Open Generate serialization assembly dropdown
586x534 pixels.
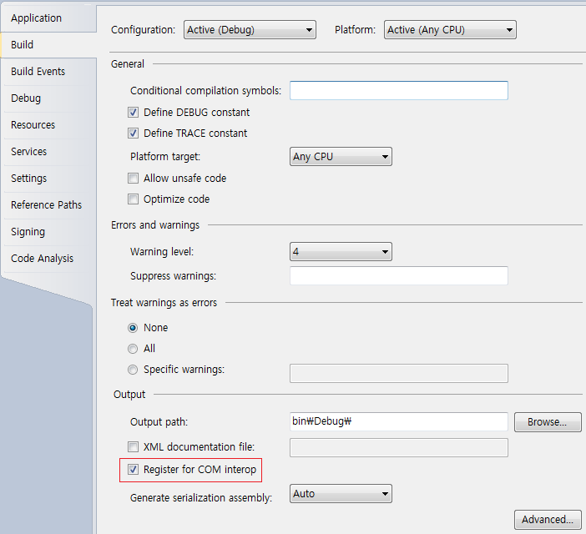point(341,494)
